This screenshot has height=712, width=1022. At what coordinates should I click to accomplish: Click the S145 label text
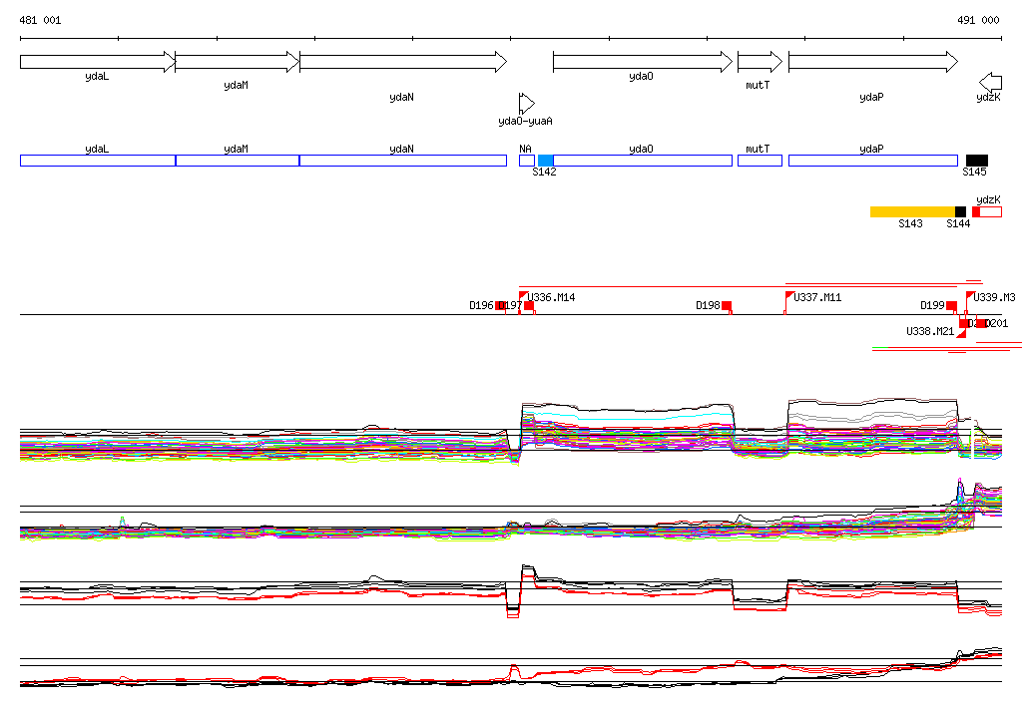pos(974,172)
